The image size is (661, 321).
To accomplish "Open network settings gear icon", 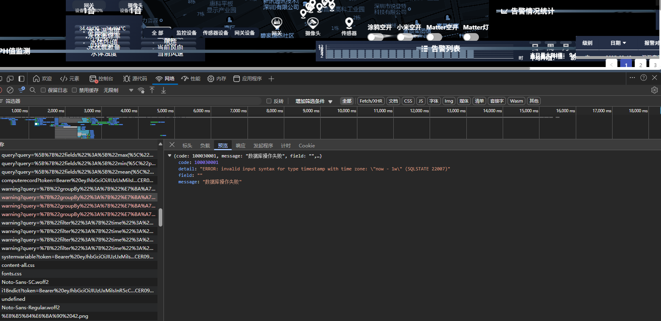I will pyautogui.click(x=655, y=90).
